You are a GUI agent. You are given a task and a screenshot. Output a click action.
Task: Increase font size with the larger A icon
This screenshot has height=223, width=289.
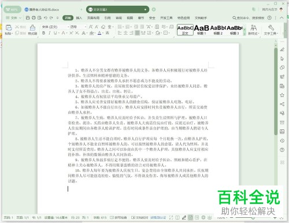(x=91, y=27)
